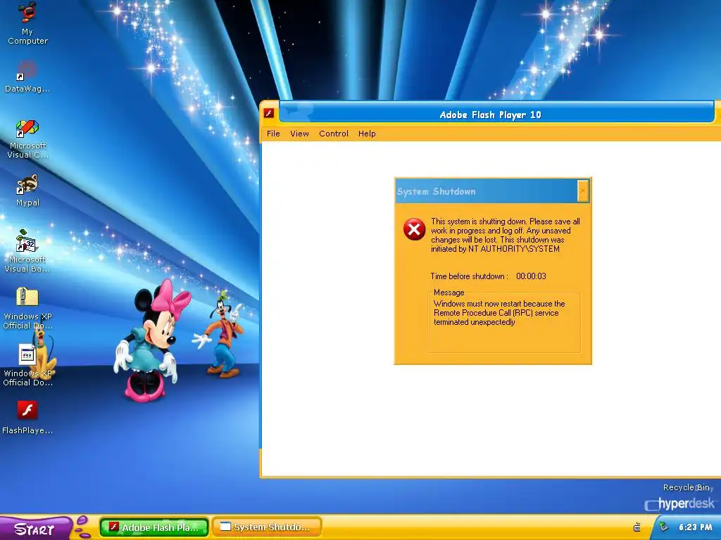
Task: Select the Mypal raccoon desktop icon
Action: (x=27, y=191)
